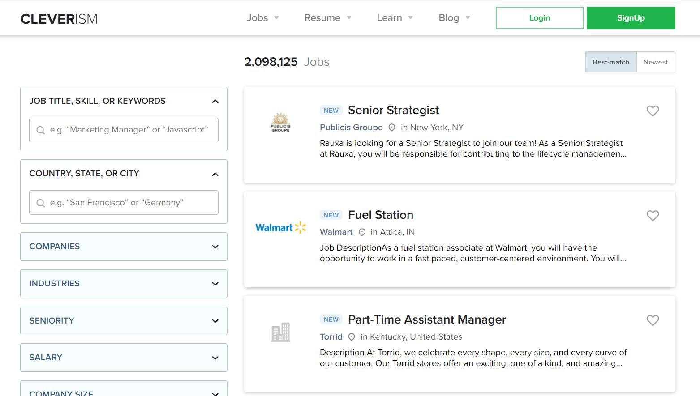Open the Resume menu dropdown

328,18
